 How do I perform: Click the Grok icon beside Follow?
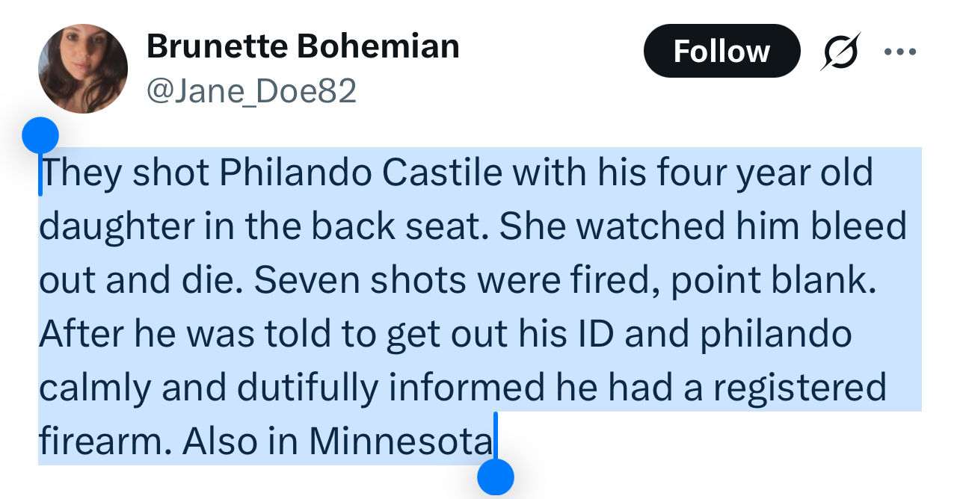840,52
